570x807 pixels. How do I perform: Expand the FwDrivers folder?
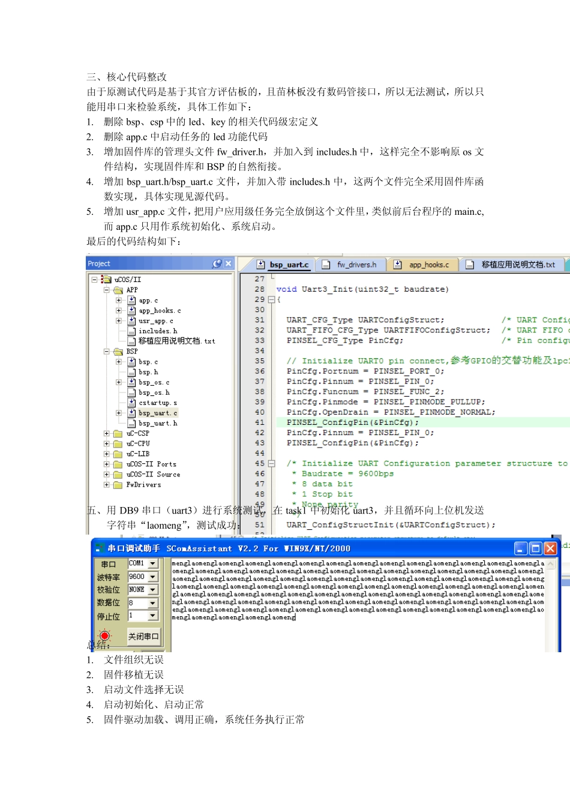106,484
